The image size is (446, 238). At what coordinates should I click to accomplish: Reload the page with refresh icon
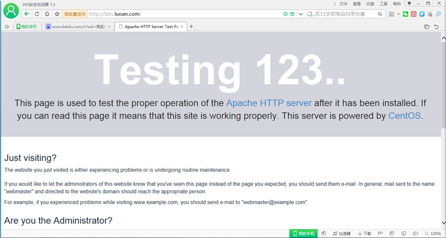tap(37, 14)
